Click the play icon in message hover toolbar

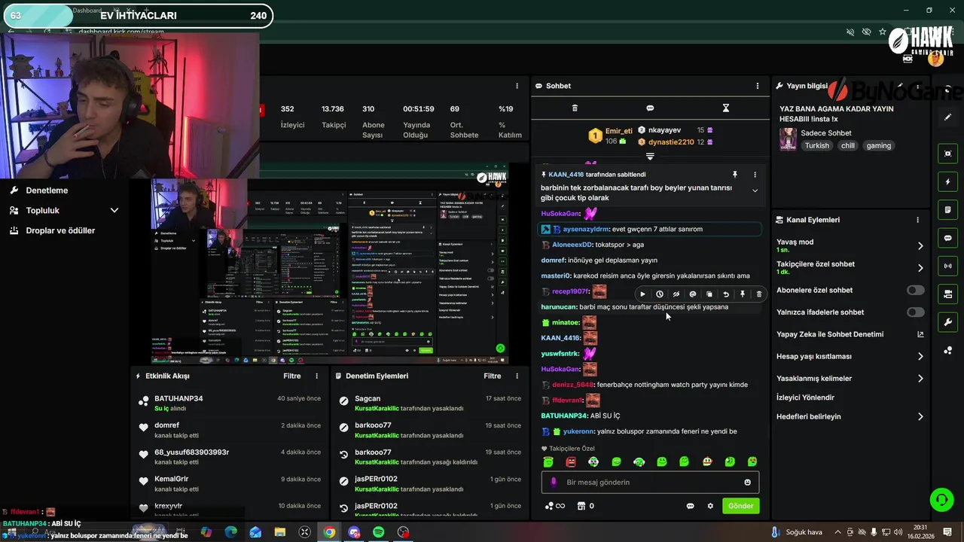(642, 294)
